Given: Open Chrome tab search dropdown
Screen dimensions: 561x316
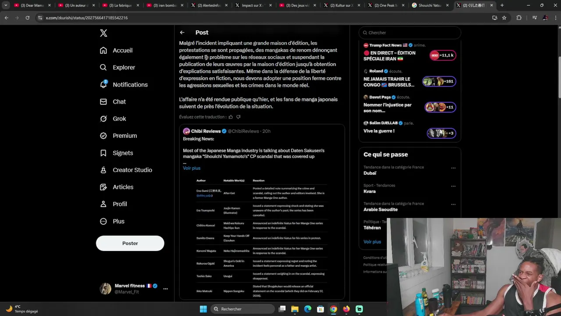Looking at the screenshot, I should (x=6, y=5).
